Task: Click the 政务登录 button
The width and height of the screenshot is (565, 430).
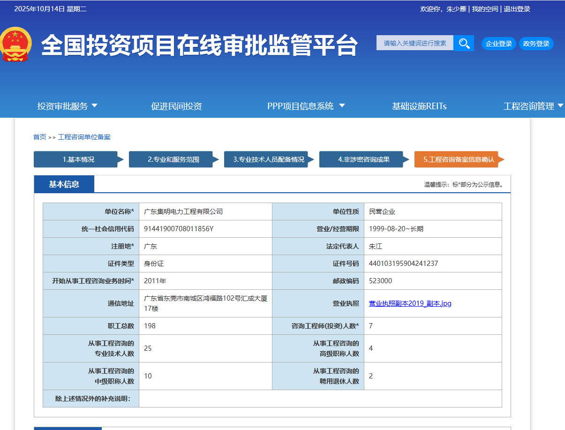Action: (x=536, y=43)
